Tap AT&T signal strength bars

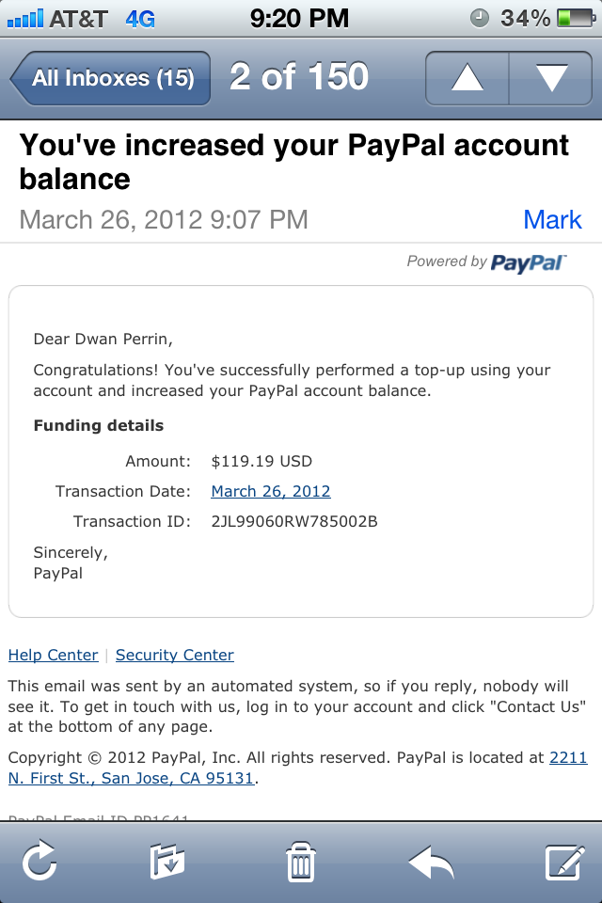click(26, 18)
